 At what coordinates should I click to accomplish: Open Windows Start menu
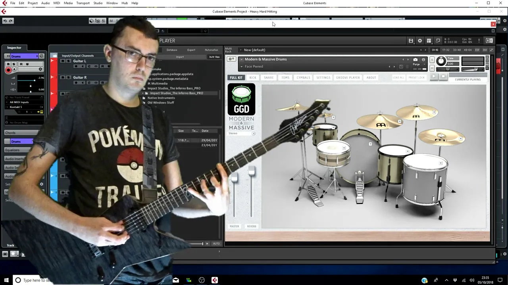6,280
